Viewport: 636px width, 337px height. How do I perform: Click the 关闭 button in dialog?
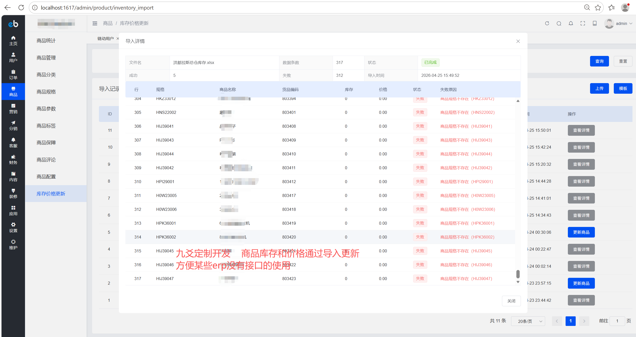pos(511,301)
